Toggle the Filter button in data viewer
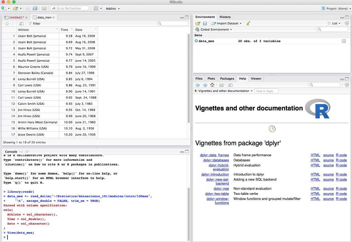The height and width of the screenshot is (242, 352). coord(34,24)
